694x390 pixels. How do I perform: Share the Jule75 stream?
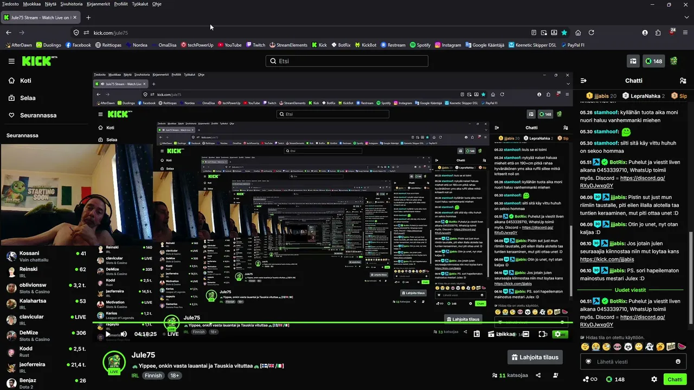click(x=538, y=375)
